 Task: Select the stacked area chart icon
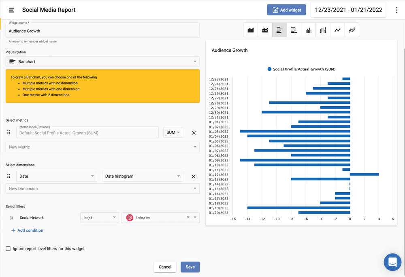point(265,30)
